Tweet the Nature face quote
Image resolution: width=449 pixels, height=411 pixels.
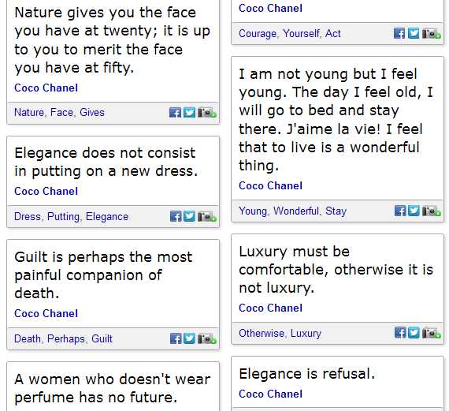(189, 113)
